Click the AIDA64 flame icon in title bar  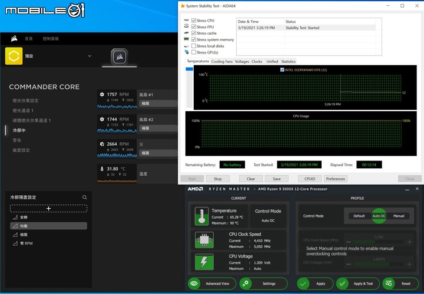pyautogui.click(x=183, y=6)
